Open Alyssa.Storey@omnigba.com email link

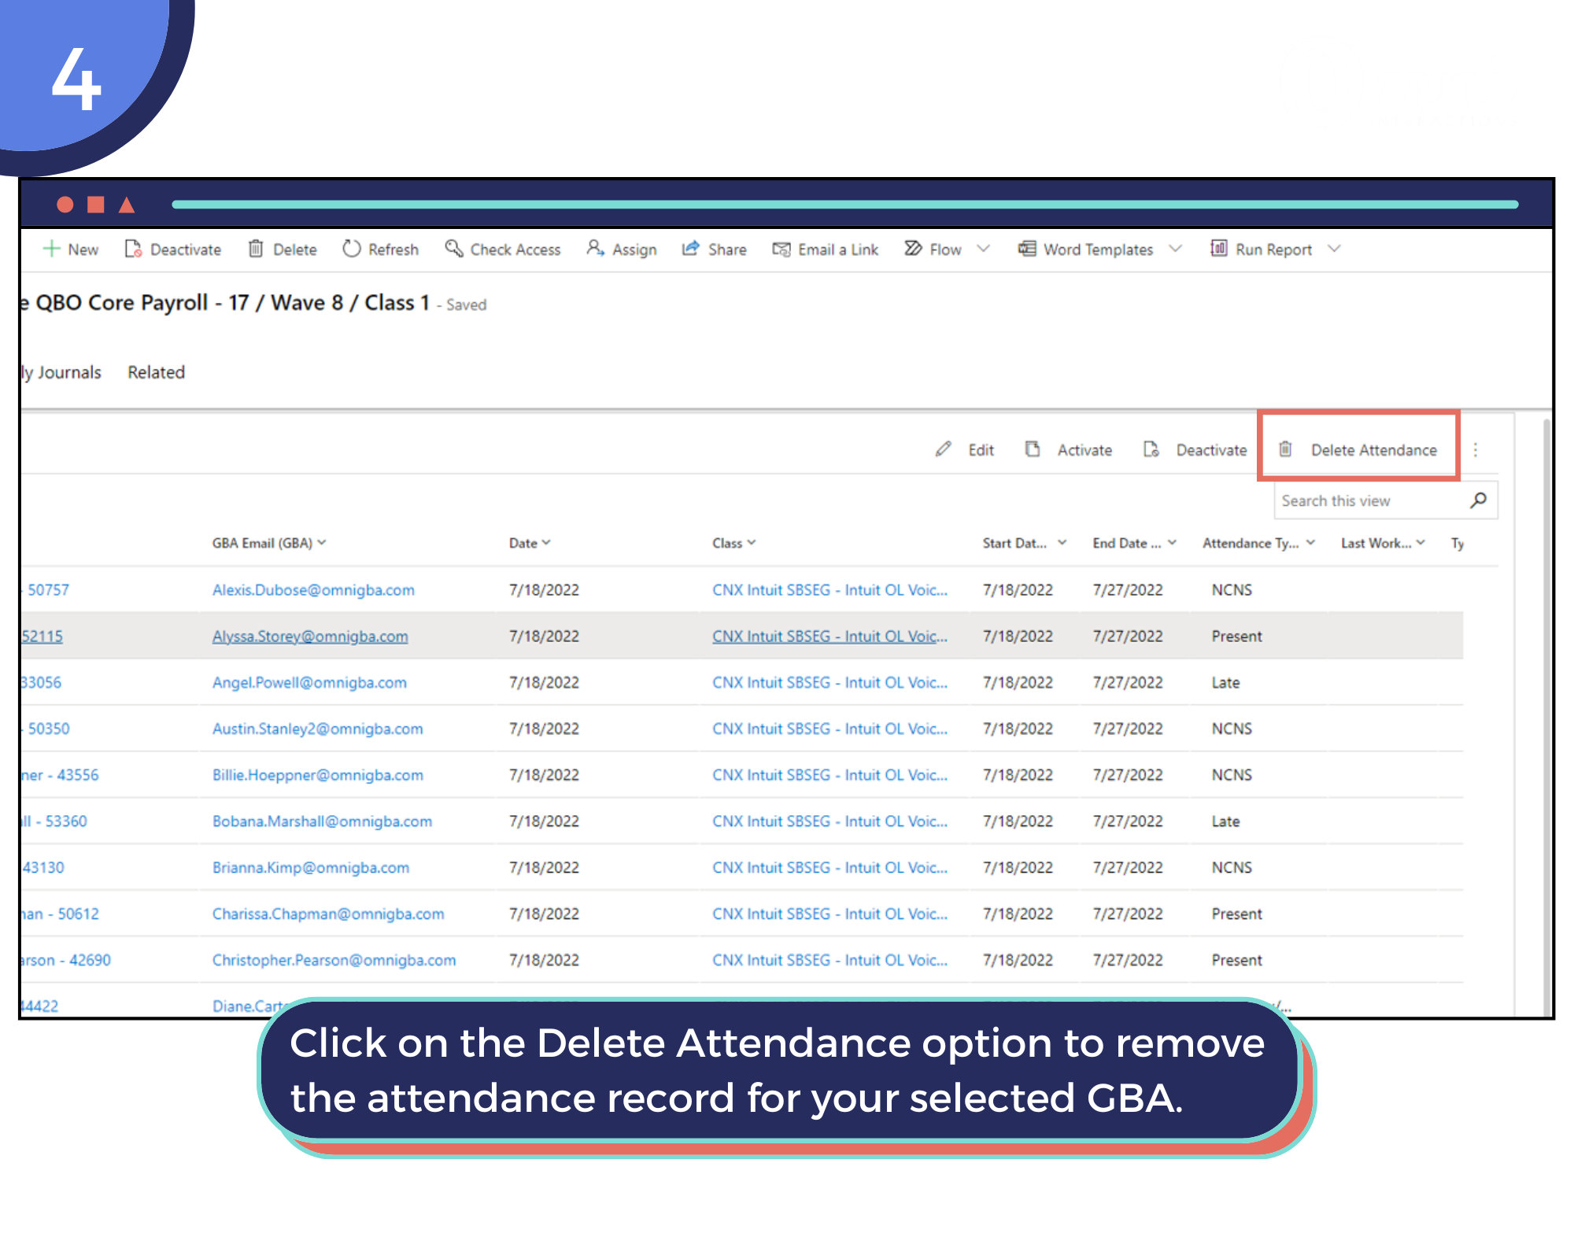click(x=310, y=636)
